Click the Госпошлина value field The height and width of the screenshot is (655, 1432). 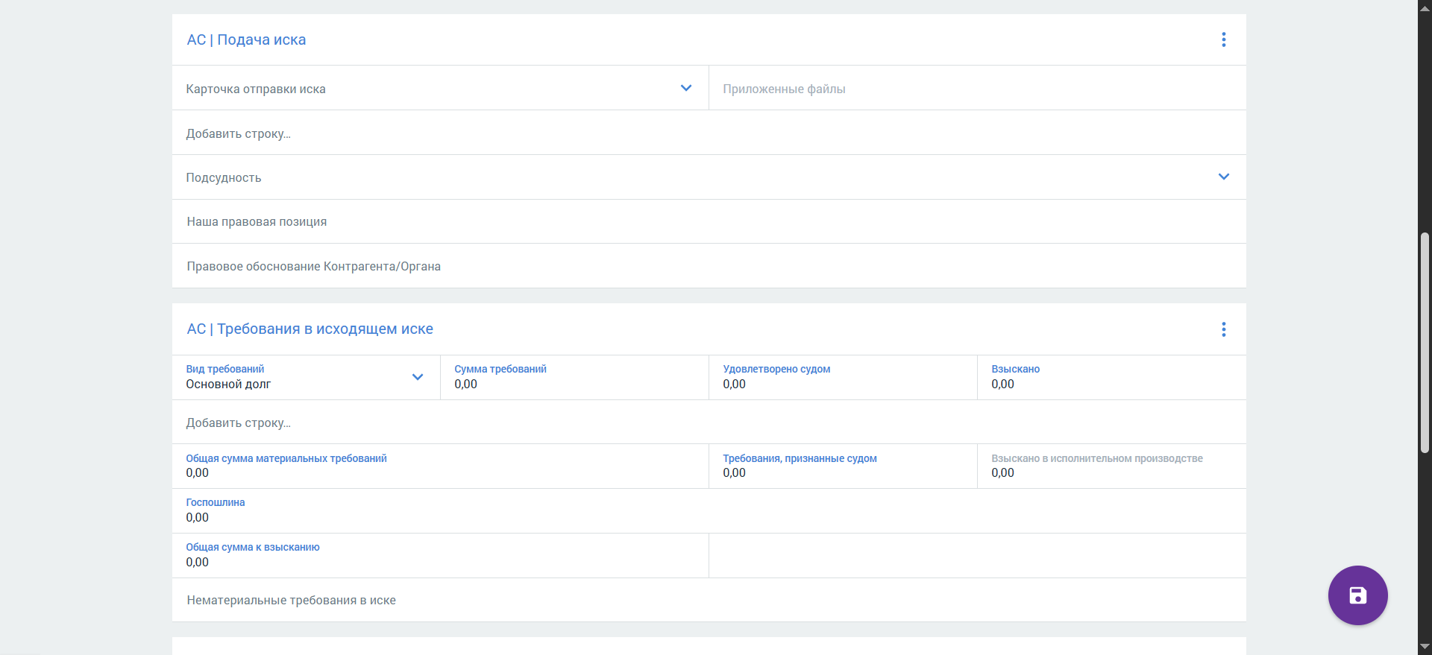[709, 511]
